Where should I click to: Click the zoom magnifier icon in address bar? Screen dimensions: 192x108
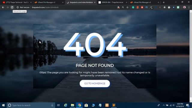[123, 7]
